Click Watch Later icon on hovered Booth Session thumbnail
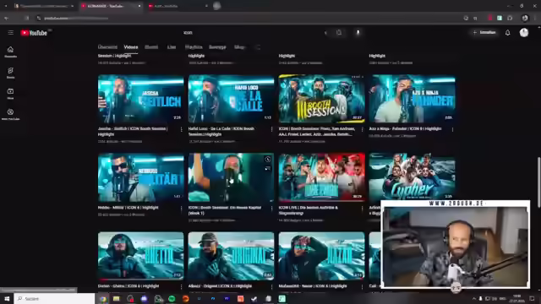 tap(268, 160)
